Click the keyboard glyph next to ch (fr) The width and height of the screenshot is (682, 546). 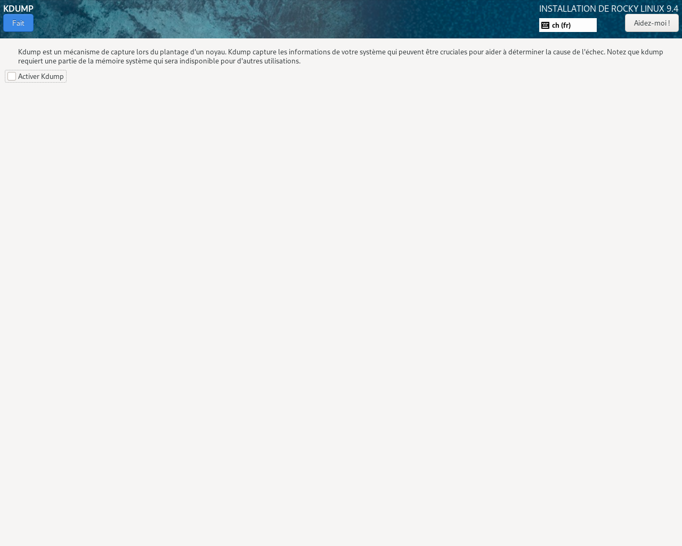[544, 25]
